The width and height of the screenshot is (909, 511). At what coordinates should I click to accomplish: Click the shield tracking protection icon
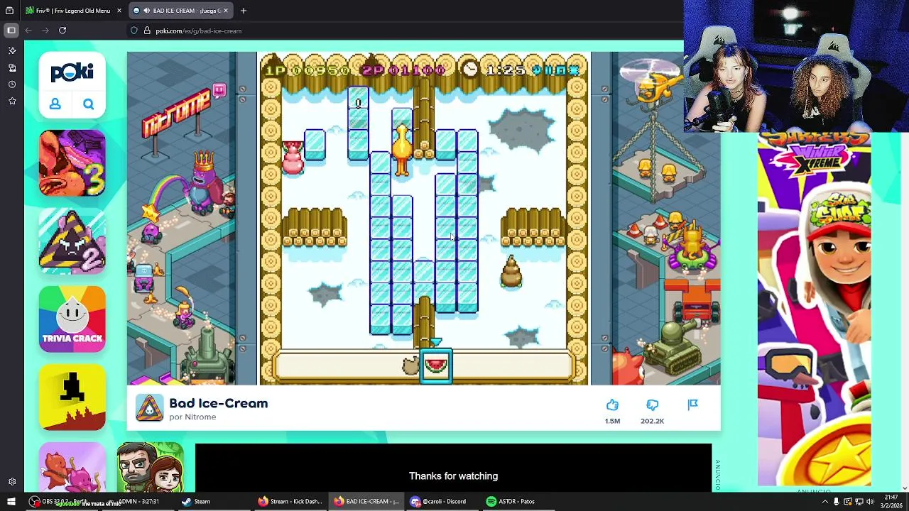point(134,31)
